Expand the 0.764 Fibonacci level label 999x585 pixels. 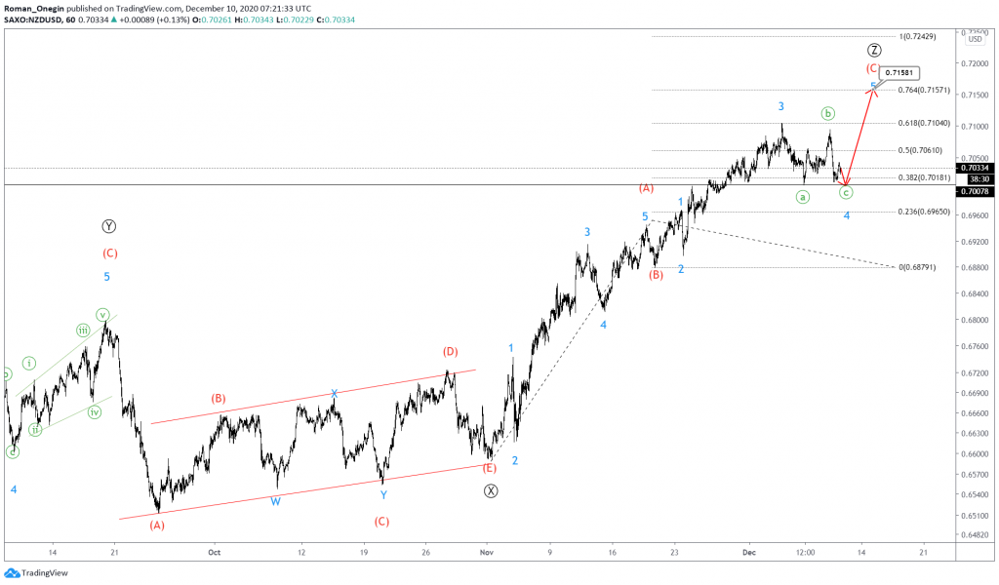[x=924, y=90]
